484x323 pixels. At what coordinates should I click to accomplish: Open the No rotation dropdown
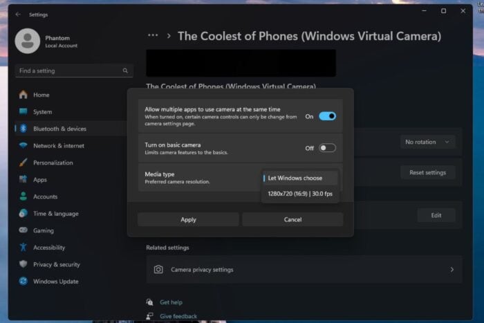pyautogui.click(x=428, y=142)
